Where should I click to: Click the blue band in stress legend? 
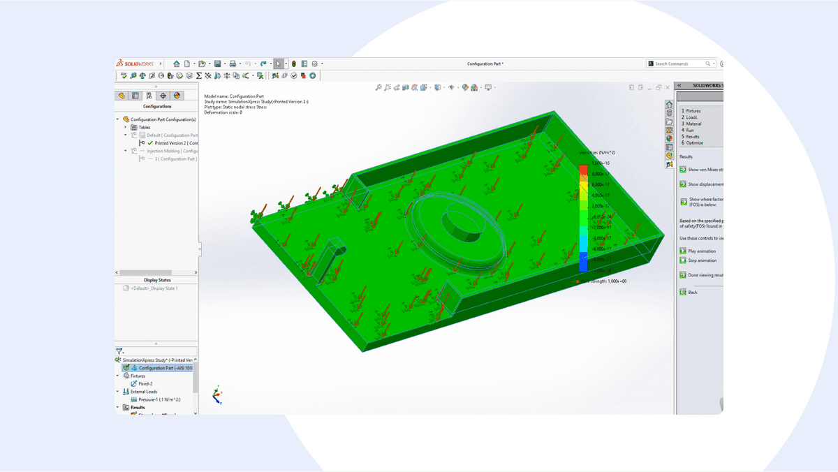coord(583,262)
